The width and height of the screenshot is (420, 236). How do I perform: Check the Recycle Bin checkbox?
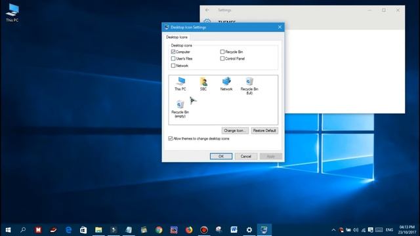[x=222, y=52]
